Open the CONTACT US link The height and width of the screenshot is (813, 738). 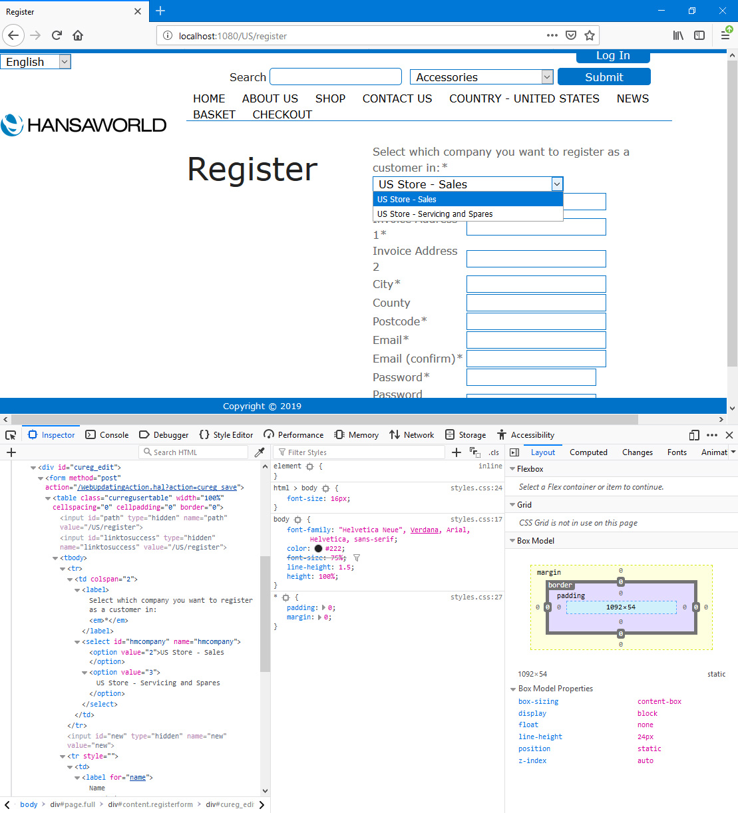point(397,98)
